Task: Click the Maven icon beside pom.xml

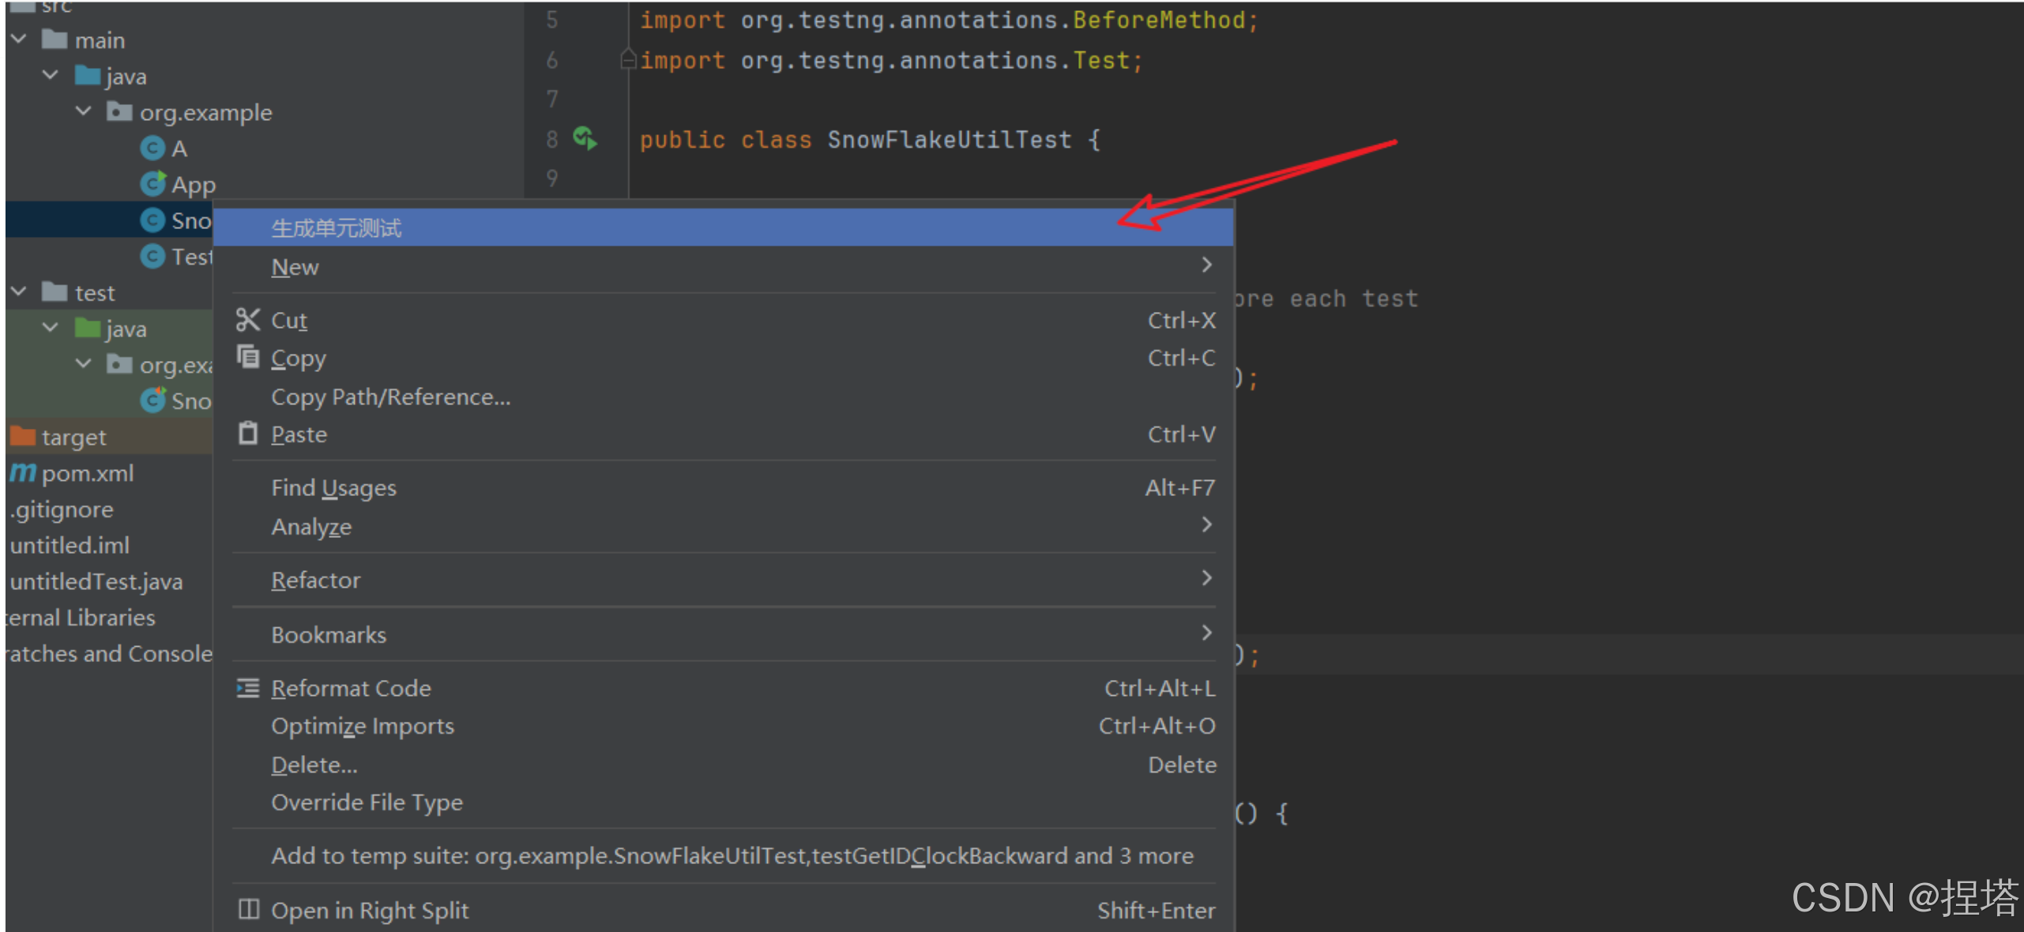Action: click(22, 473)
